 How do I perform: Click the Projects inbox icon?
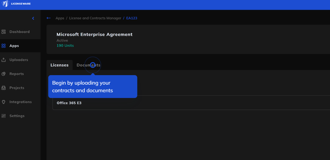coord(3,88)
